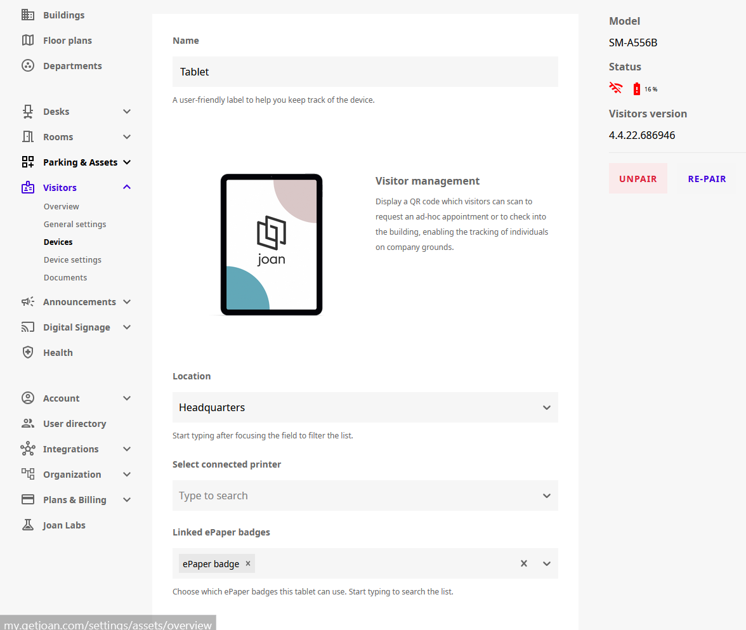Open Visitors General settings
The image size is (746, 630).
(75, 224)
